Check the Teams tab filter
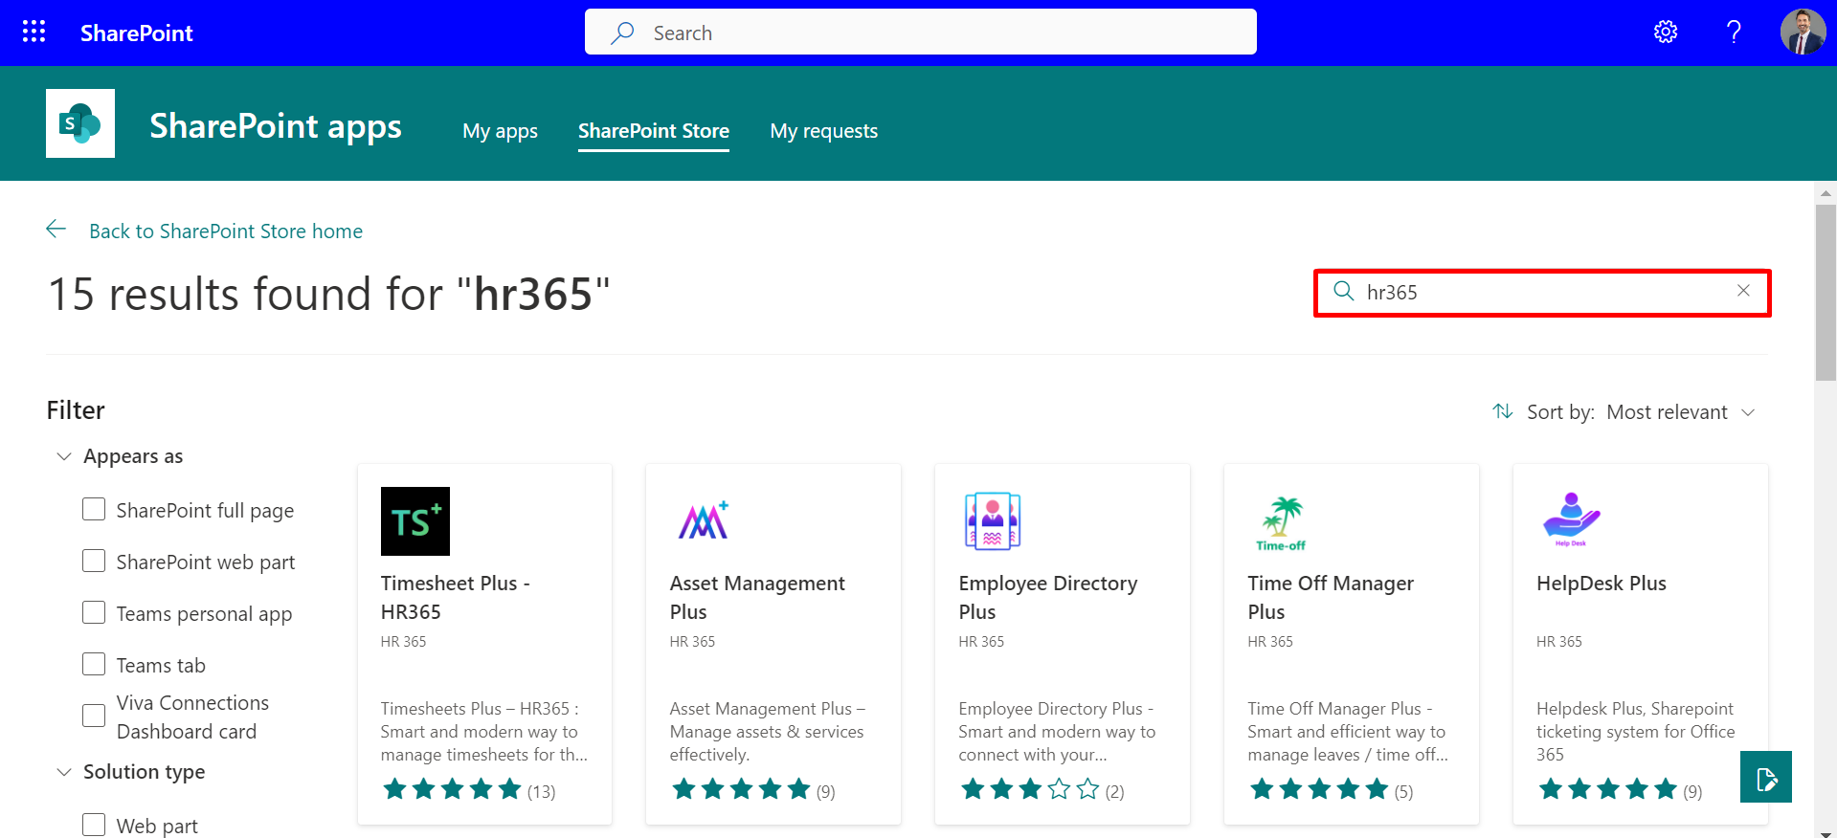Viewport: 1837px width, 838px height. pyautogui.click(x=94, y=664)
